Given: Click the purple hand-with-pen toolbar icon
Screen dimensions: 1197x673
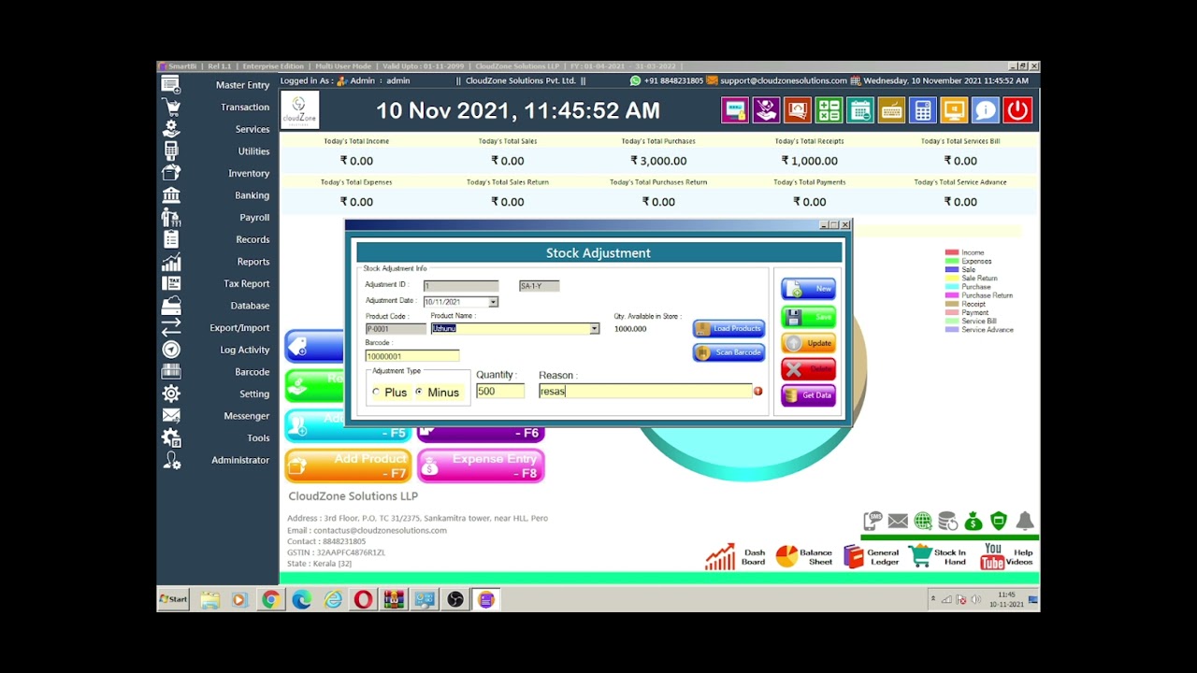Looking at the screenshot, I should [766, 110].
